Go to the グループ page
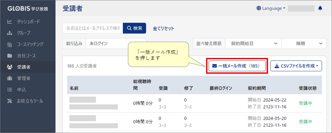Screen dimensions: 332x133 [24, 33]
